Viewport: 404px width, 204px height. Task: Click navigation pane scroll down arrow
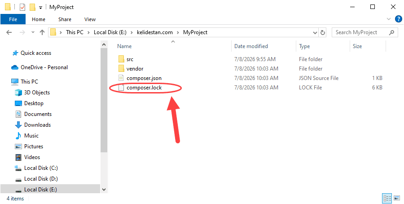[x=104, y=190]
